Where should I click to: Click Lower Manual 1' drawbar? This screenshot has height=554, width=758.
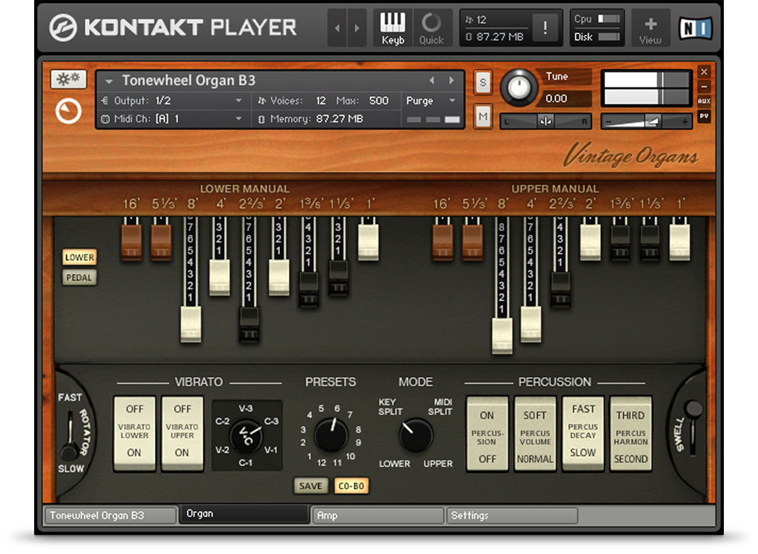point(368,242)
